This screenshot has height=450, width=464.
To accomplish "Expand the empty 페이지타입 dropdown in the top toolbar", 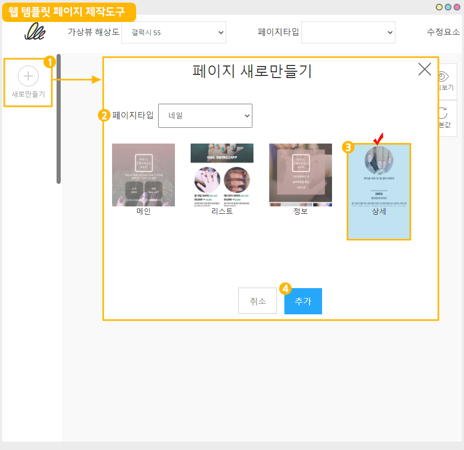I will [x=348, y=32].
